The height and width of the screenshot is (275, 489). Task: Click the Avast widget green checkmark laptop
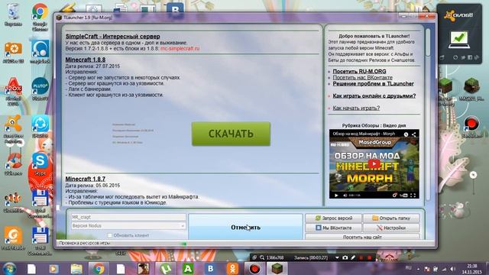point(458,40)
